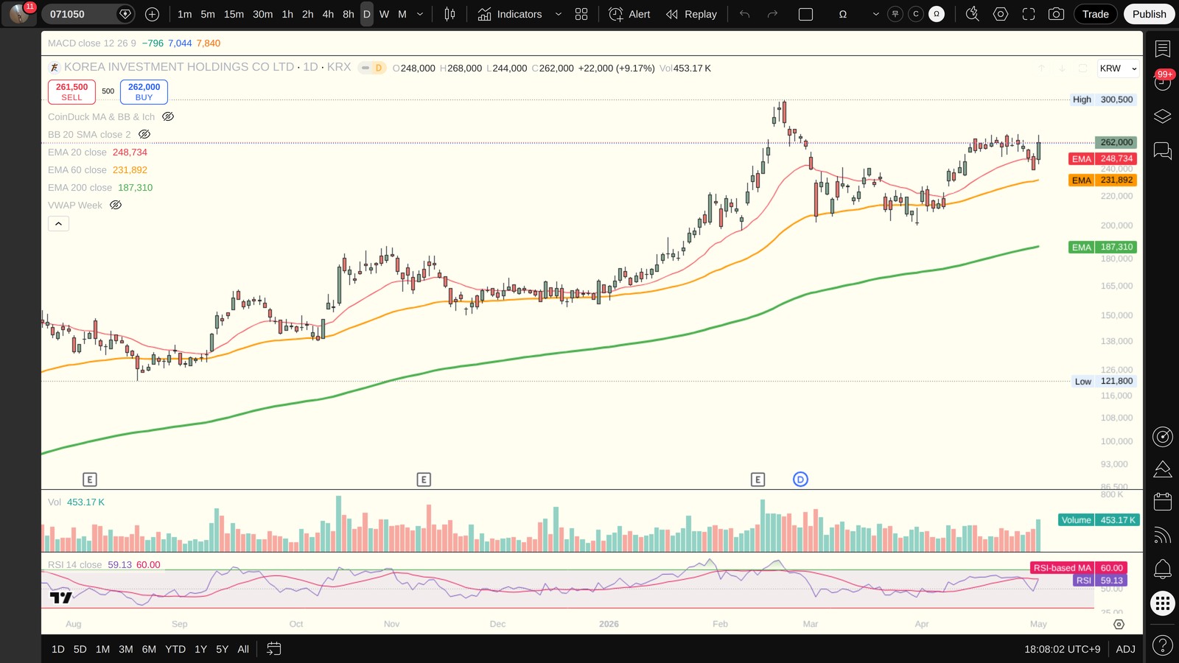
Task: Open the object tree layers icon
Action: [1163, 116]
